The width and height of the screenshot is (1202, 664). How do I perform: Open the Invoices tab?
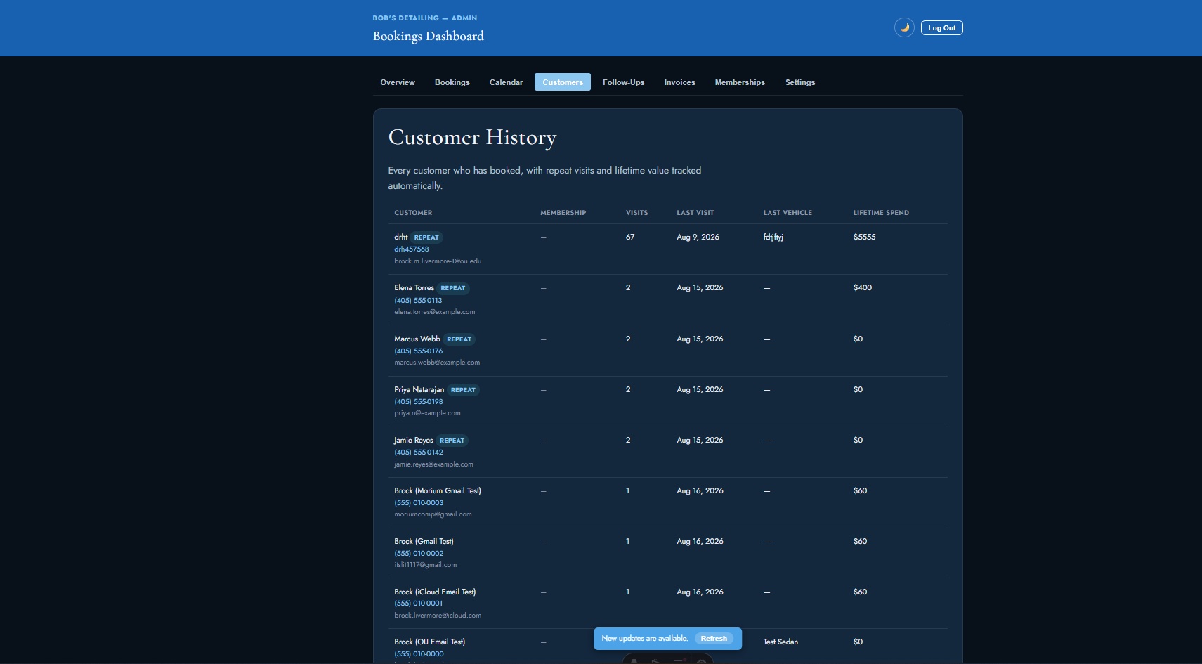click(679, 82)
